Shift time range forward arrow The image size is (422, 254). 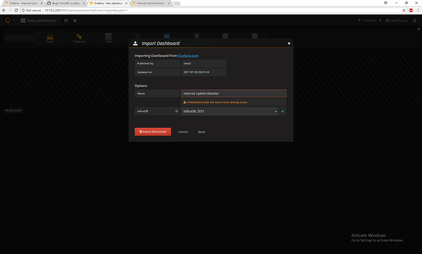pos(380,20)
